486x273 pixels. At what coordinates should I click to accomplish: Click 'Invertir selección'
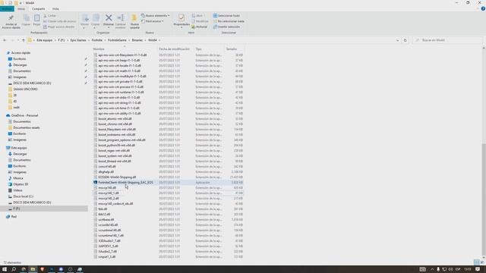click(x=226, y=27)
